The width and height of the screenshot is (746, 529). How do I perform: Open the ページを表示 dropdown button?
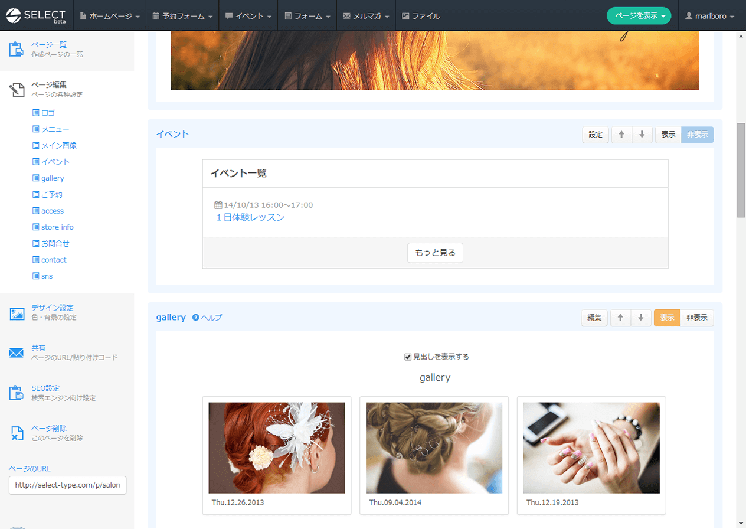click(x=639, y=16)
